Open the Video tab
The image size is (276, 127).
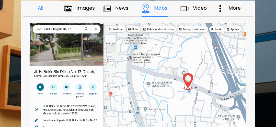193,8
